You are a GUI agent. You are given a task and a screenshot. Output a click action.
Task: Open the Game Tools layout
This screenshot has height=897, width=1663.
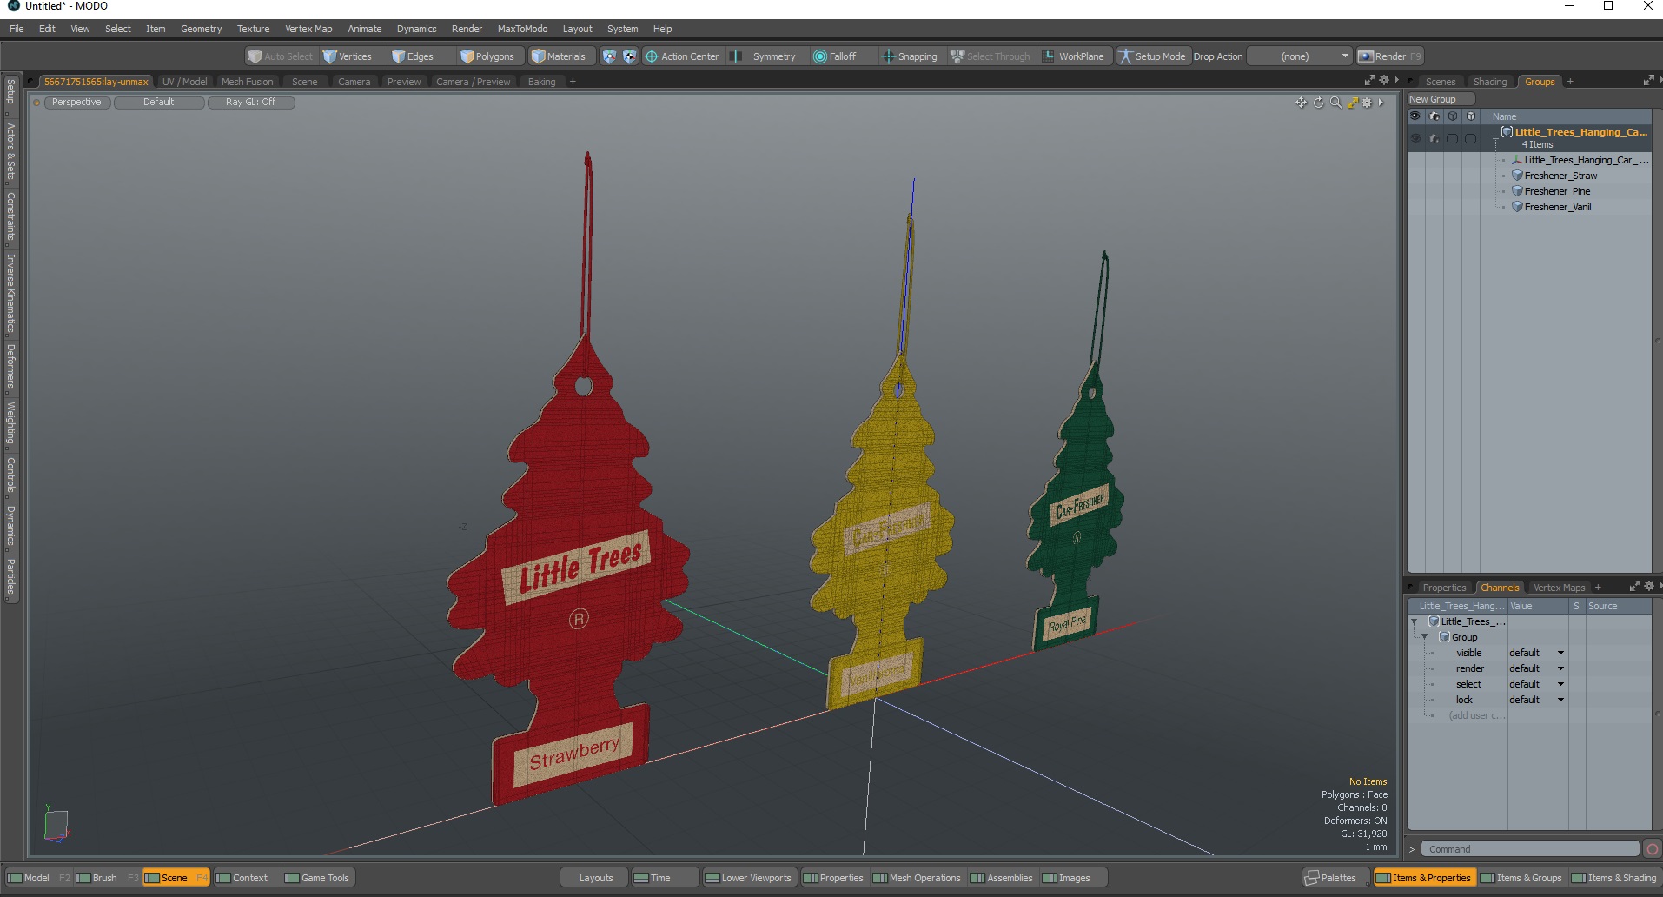(317, 878)
